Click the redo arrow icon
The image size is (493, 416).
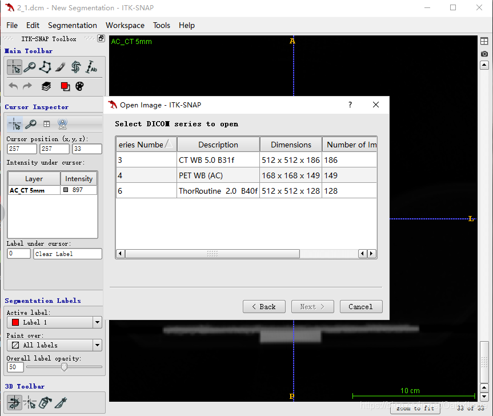pos(27,86)
